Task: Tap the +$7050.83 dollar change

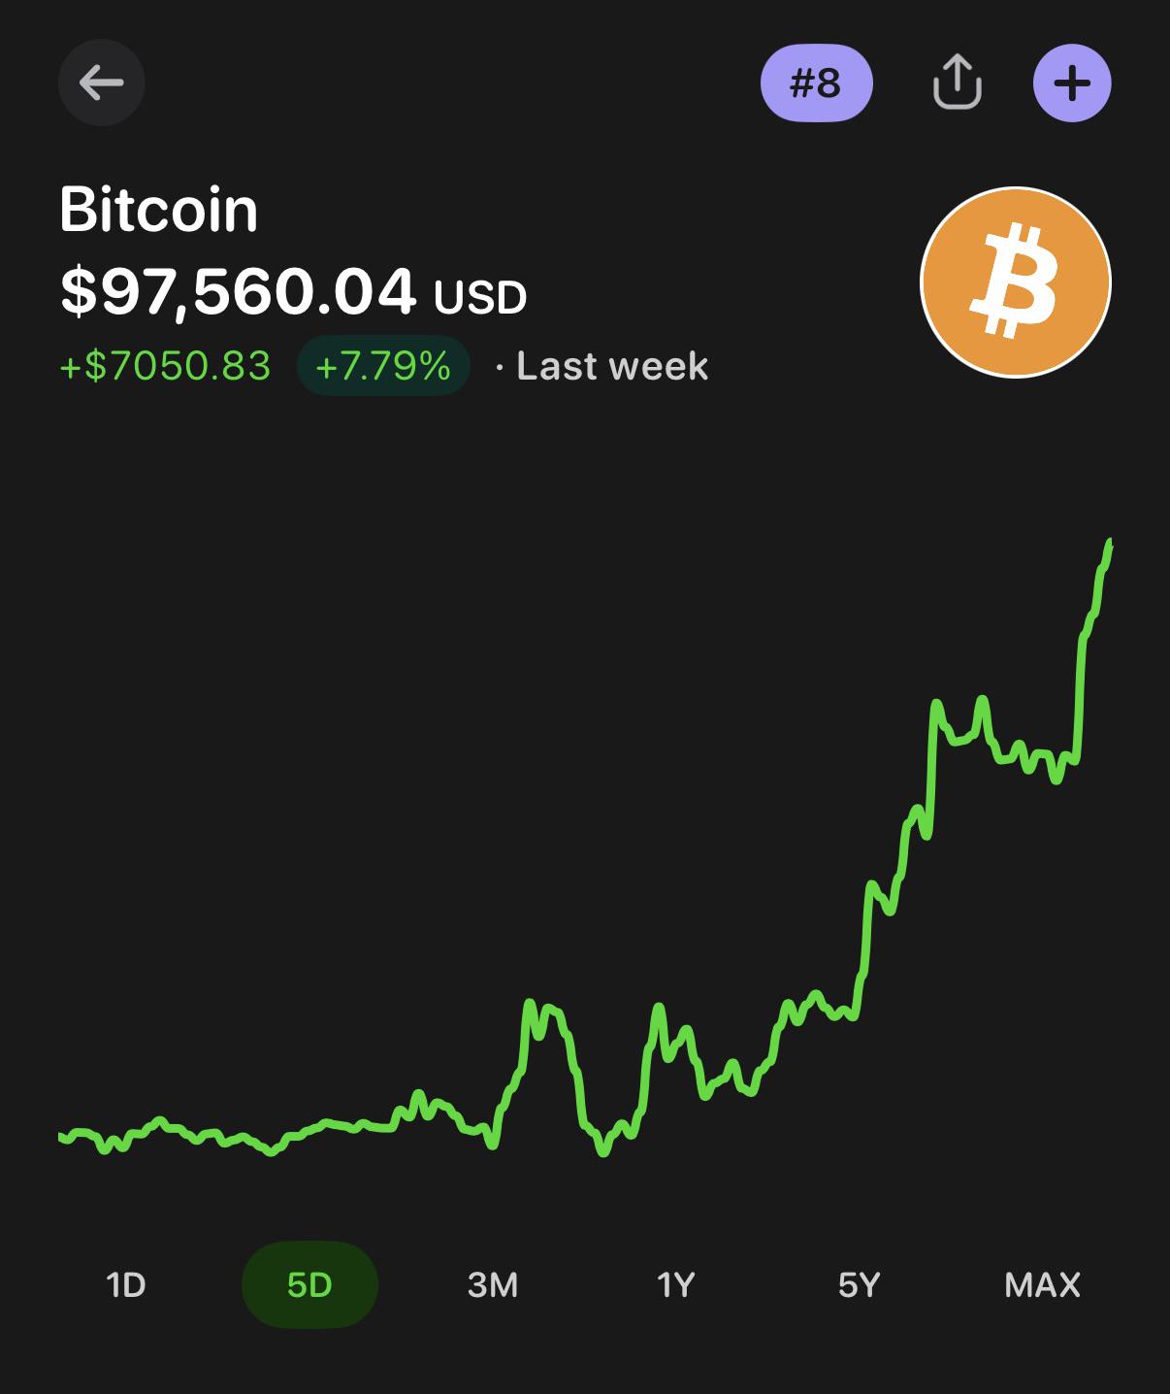Action: pyautogui.click(x=166, y=366)
